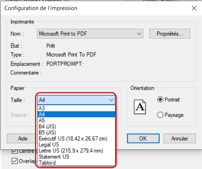Click Annuler to cancel
Image resolution: width=202 pixels, height=169 pixels.
(180, 139)
